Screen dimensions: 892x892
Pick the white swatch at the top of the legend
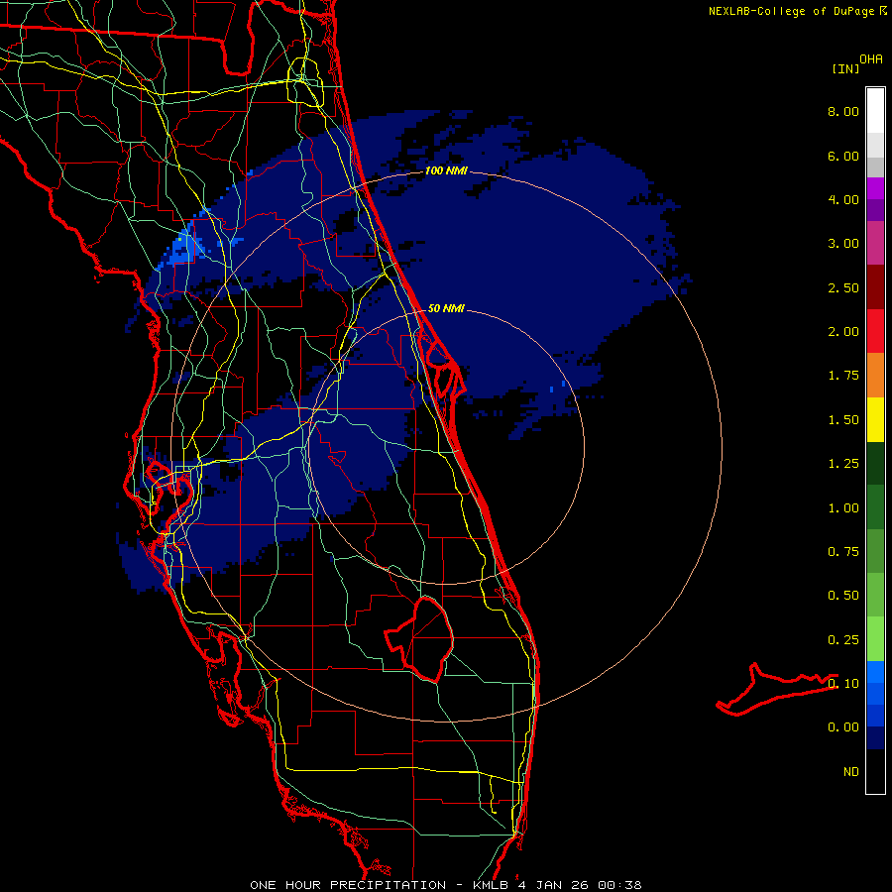[875, 111]
